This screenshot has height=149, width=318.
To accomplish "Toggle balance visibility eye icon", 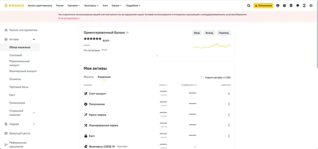I will [x=127, y=33].
